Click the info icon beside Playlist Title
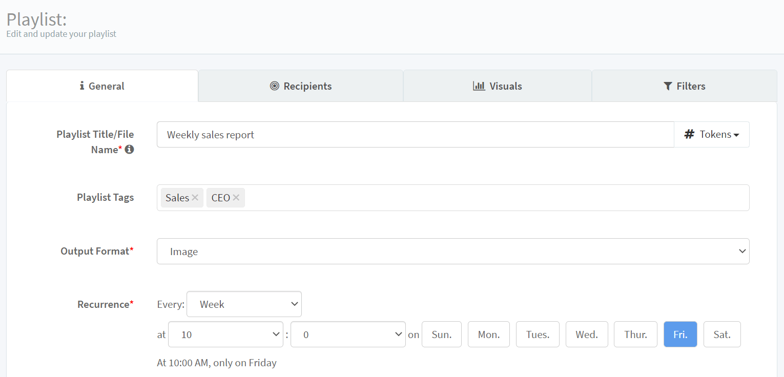The image size is (784, 377). (x=130, y=150)
